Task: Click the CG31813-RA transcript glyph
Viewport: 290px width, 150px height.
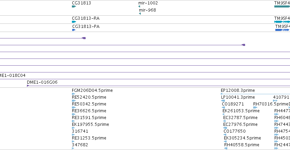Action: (x=74, y=22)
